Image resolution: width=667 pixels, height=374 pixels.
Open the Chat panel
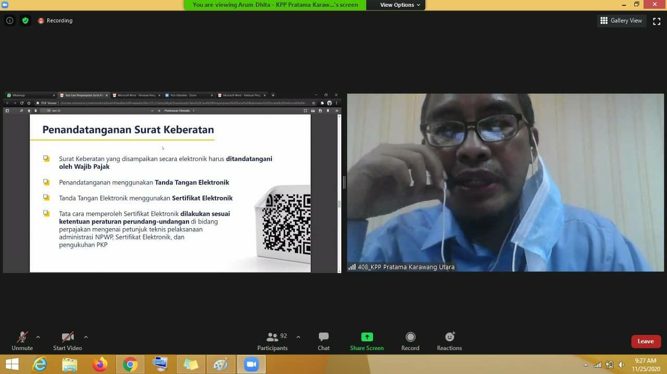click(x=324, y=341)
